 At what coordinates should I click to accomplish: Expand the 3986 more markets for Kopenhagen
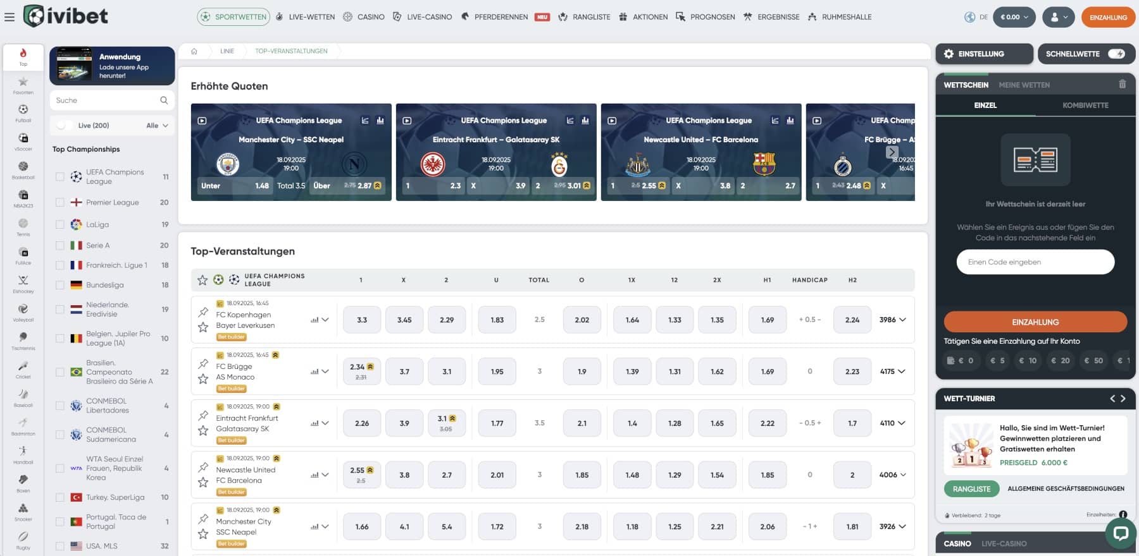[x=893, y=320]
